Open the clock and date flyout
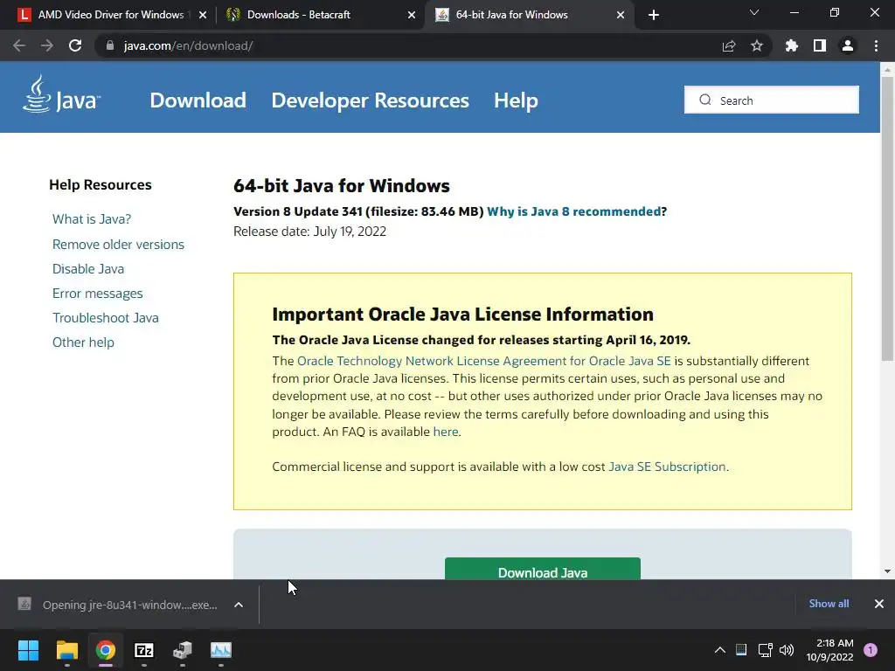This screenshot has width=895, height=671. click(830, 650)
